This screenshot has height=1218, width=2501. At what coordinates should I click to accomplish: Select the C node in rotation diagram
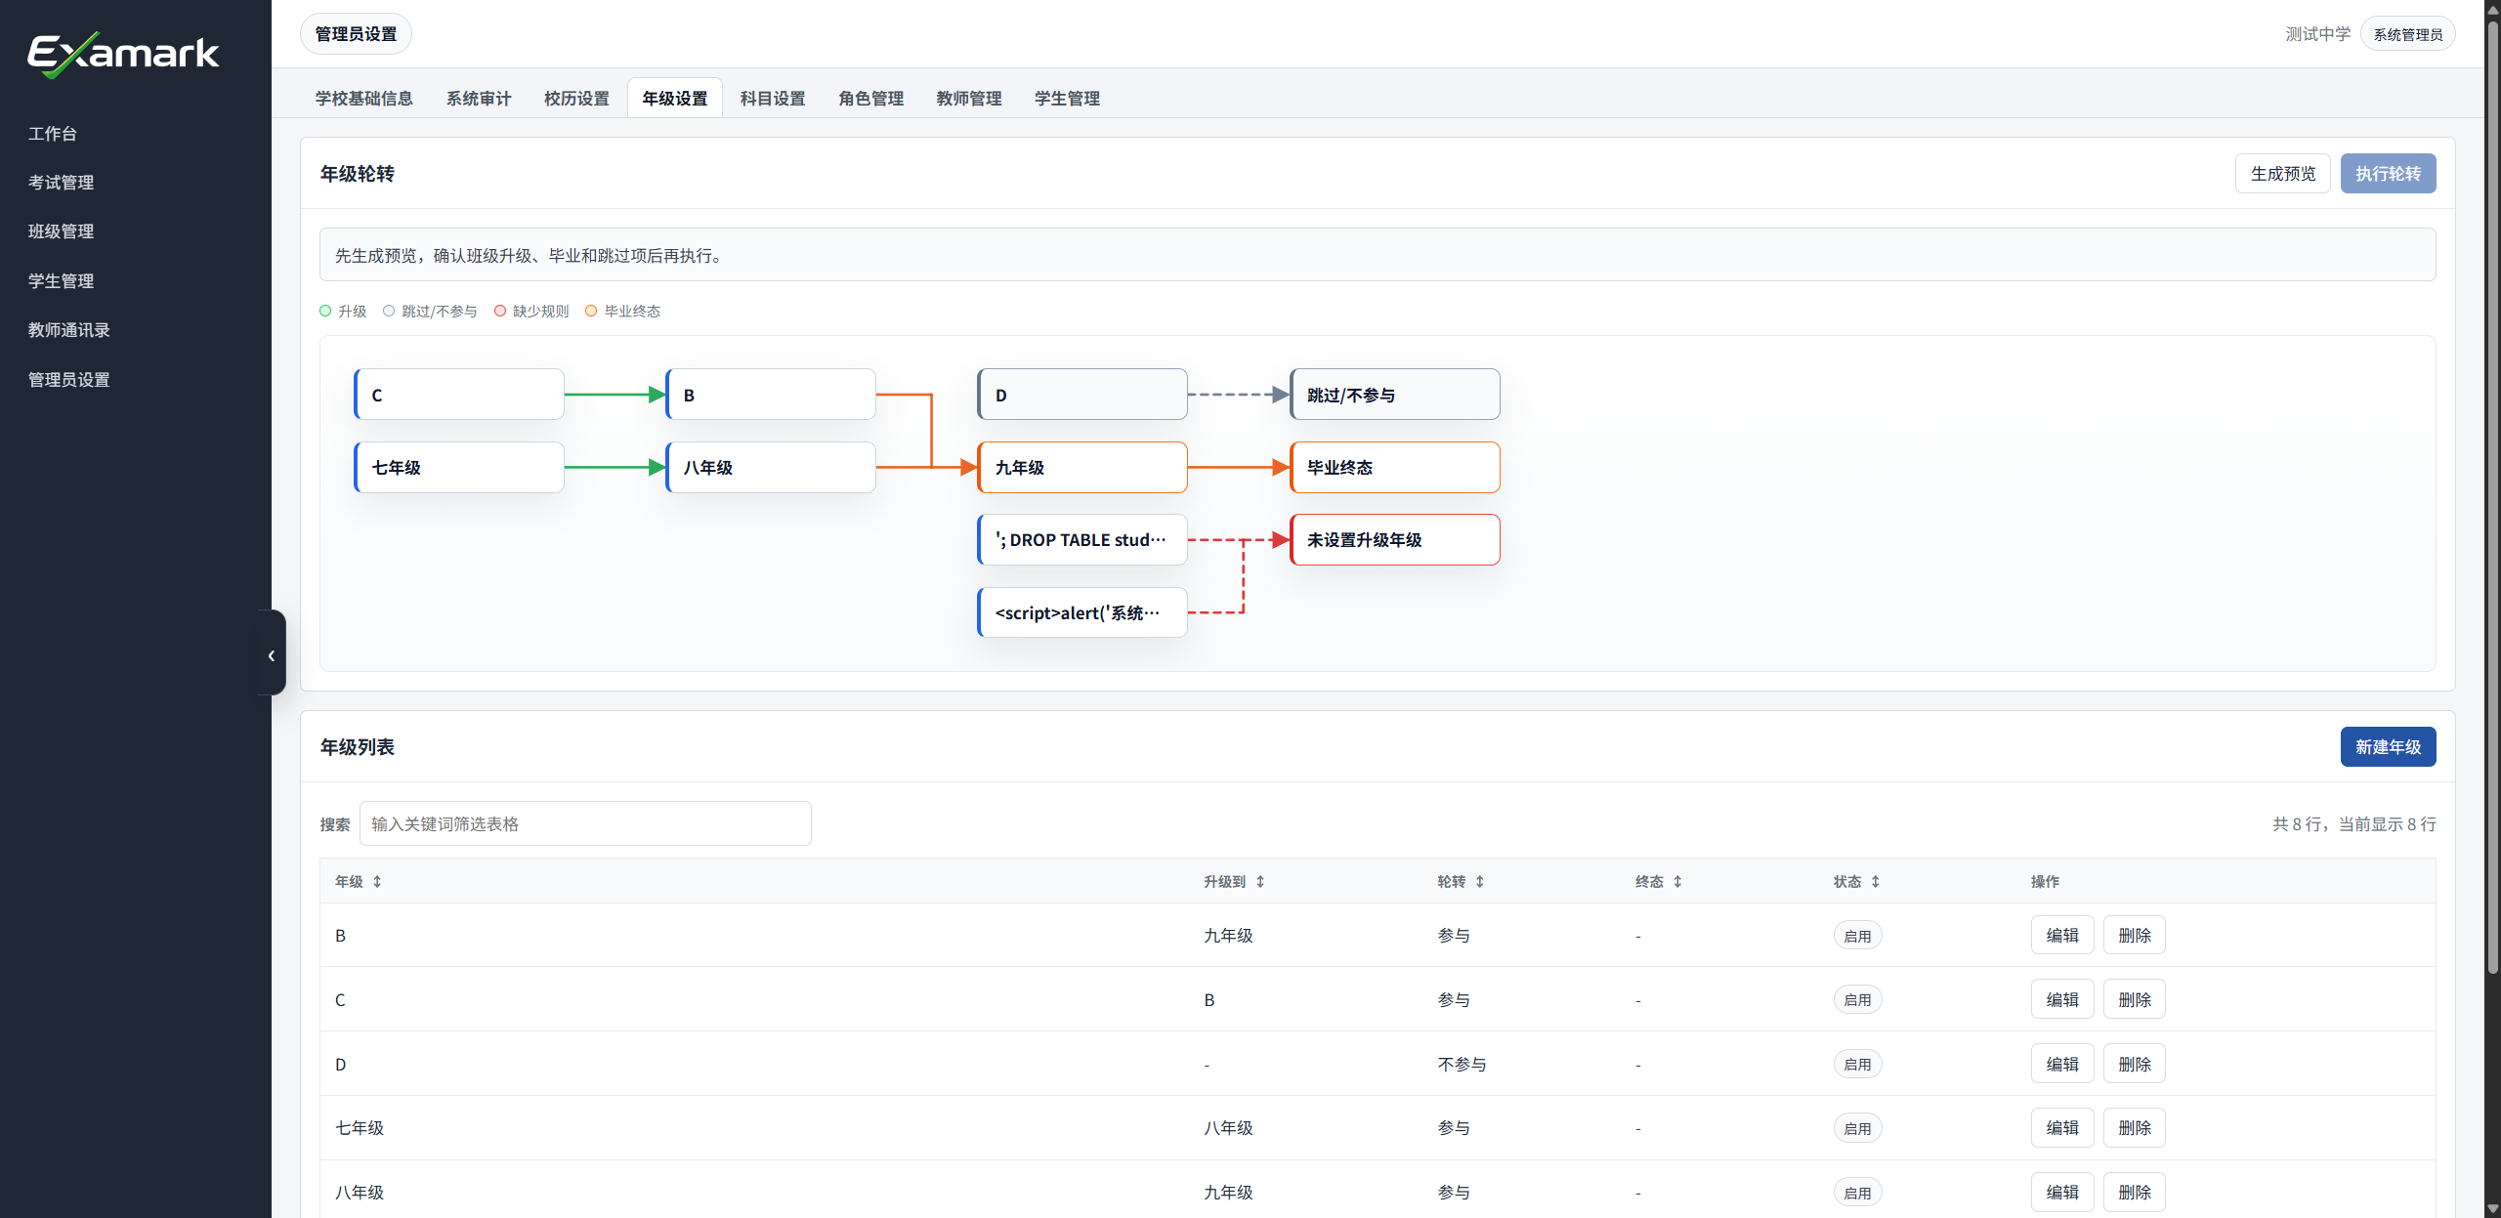click(x=459, y=395)
